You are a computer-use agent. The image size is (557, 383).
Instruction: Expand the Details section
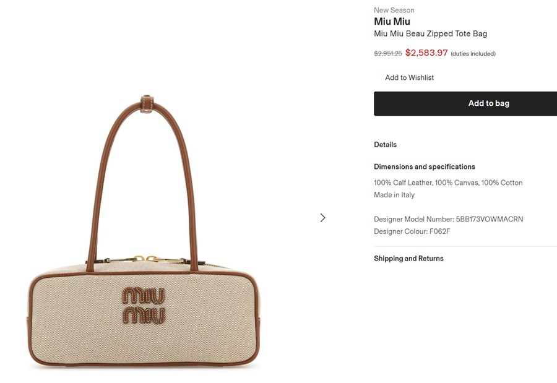pyautogui.click(x=385, y=144)
